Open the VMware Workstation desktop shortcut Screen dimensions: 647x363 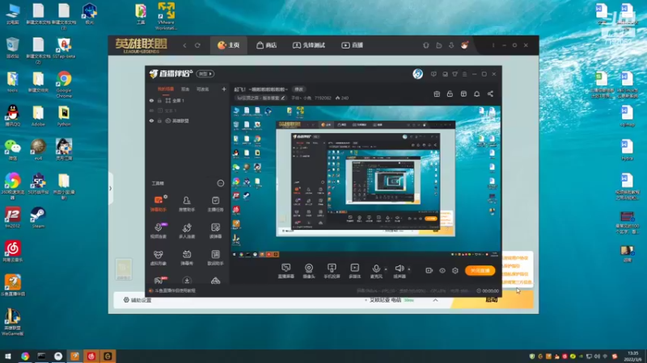coord(166,16)
